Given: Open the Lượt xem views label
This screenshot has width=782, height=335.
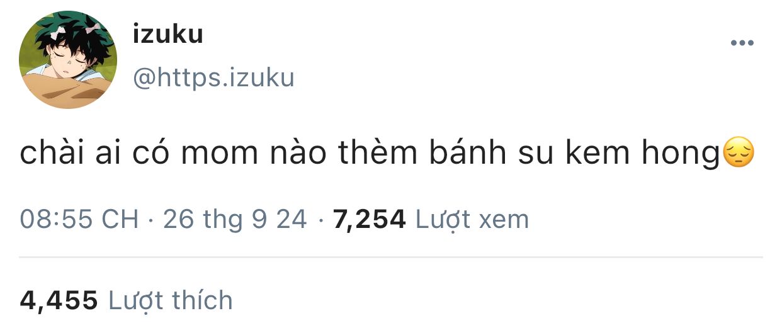Looking at the screenshot, I should 472,220.
